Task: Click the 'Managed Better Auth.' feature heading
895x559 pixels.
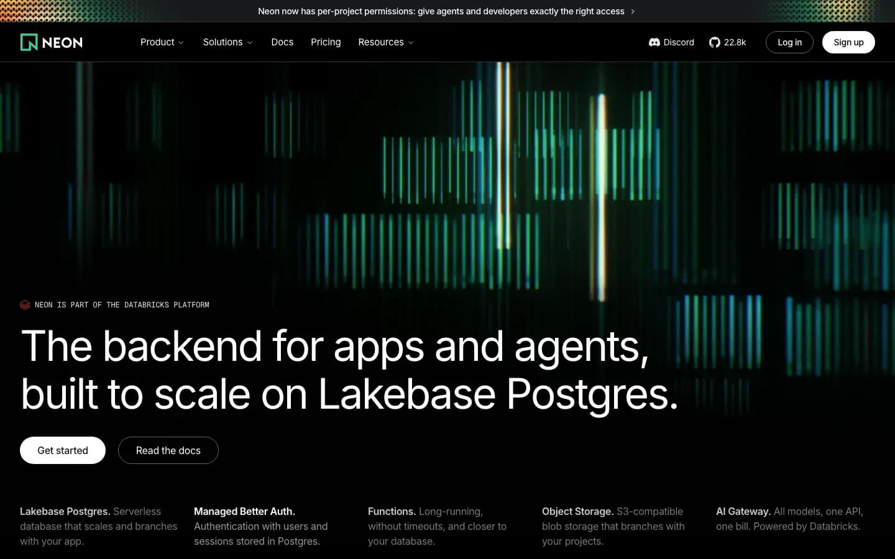Action: point(244,511)
